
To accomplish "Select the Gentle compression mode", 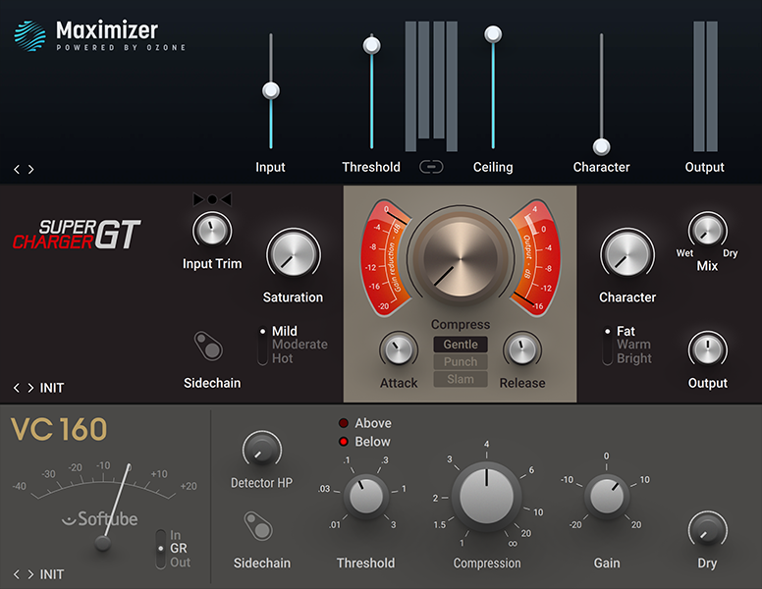I will [x=461, y=345].
